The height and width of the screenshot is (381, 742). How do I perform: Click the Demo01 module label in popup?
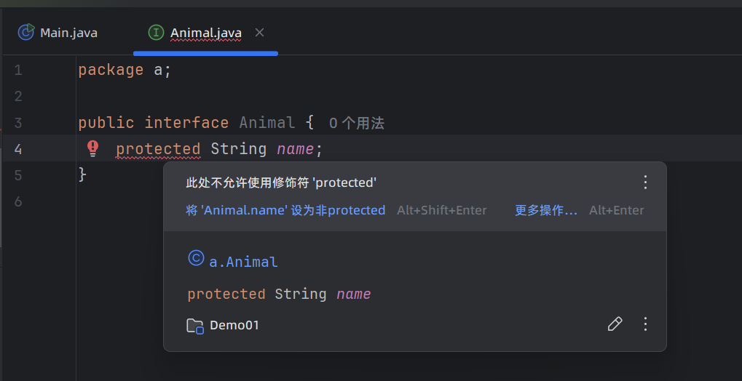click(234, 325)
